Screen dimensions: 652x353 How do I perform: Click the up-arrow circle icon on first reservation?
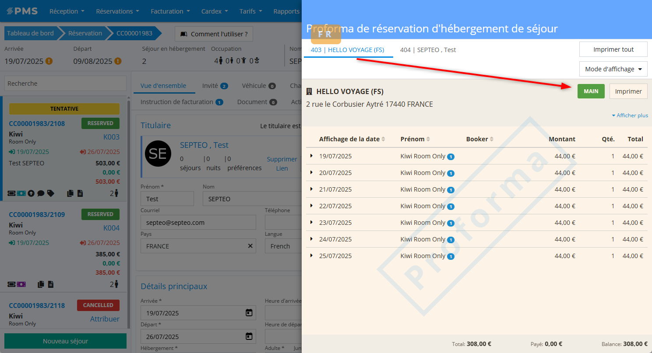coord(31,193)
